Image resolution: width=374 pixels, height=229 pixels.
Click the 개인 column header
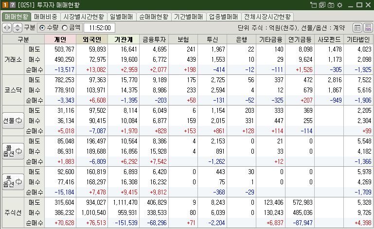[60, 39]
